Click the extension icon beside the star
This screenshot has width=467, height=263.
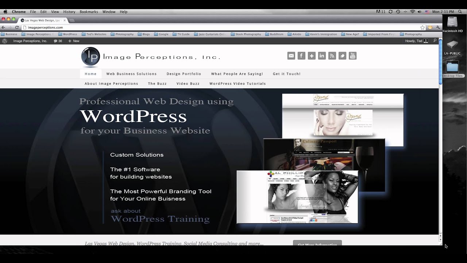click(430, 27)
